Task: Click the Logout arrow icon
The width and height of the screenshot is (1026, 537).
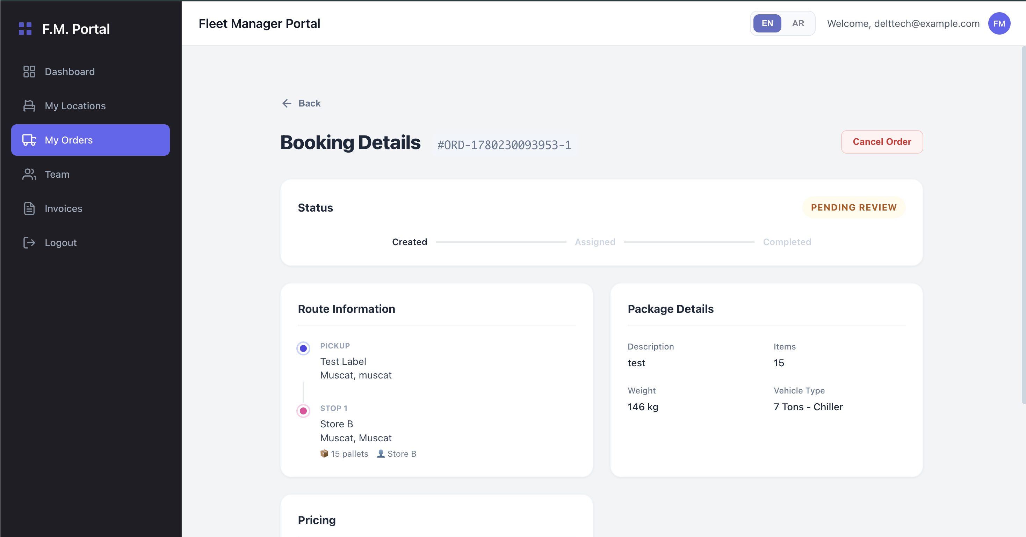Action: click(x=29, y=243)
